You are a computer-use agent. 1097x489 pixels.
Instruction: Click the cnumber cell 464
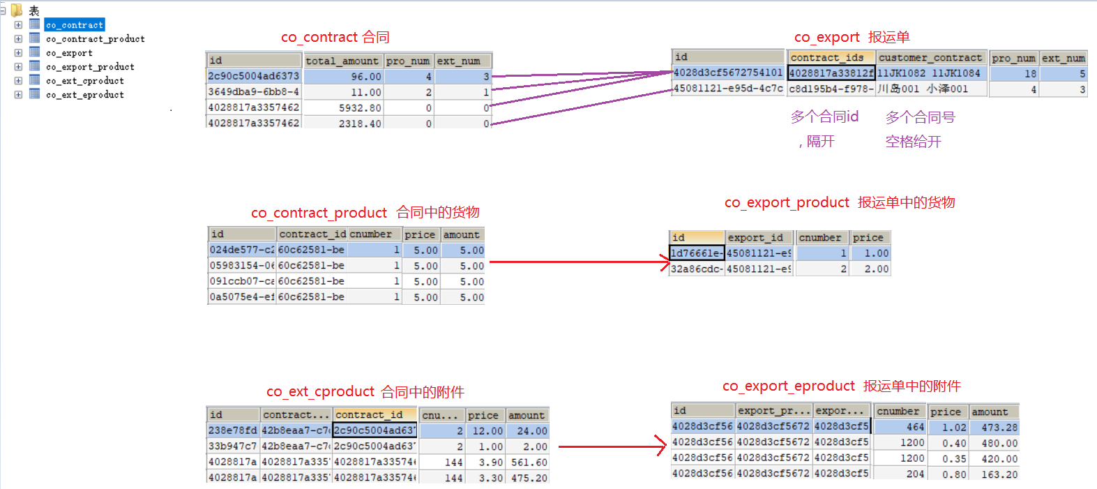tap(900, 427)
